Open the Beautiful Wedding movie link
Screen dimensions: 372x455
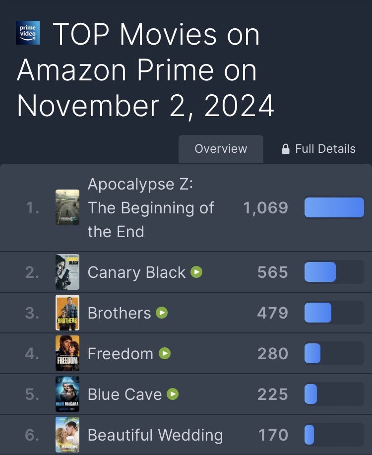click(x=155, y=435)
